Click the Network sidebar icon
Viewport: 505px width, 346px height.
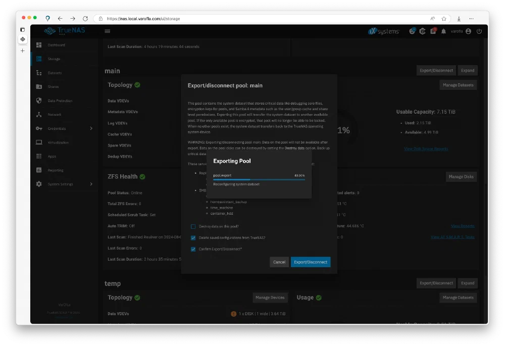[x=39, y=114]
